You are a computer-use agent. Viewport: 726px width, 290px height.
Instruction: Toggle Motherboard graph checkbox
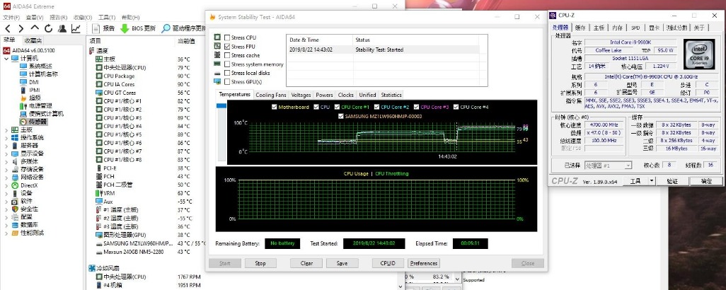point(274,107)
